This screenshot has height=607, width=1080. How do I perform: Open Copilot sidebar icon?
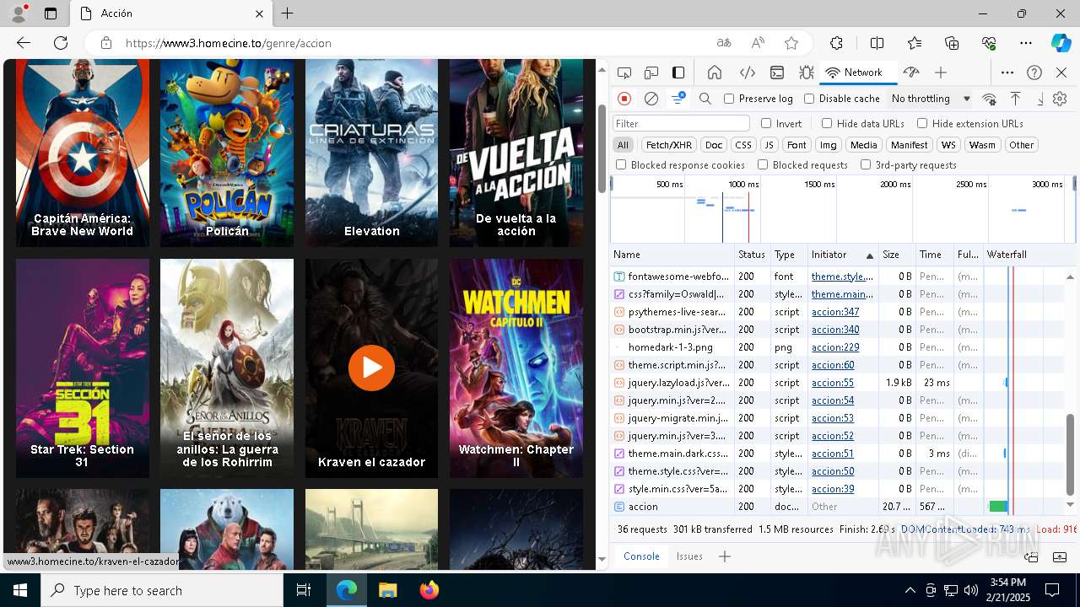point(1061,43)
